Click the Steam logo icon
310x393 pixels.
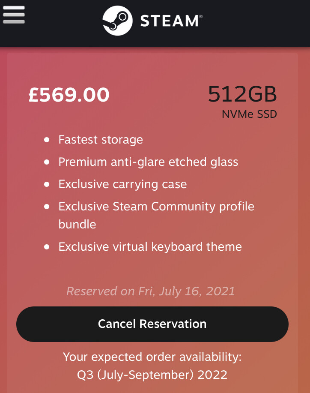(117, 21)
